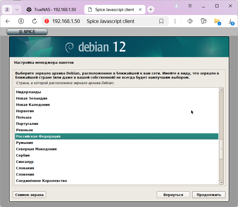
Task: Choose Норвегия as mirror country
Action: pos(117,111)
